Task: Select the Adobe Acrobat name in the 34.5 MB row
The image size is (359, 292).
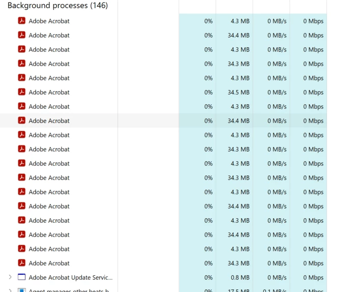Action: (49, 93)
